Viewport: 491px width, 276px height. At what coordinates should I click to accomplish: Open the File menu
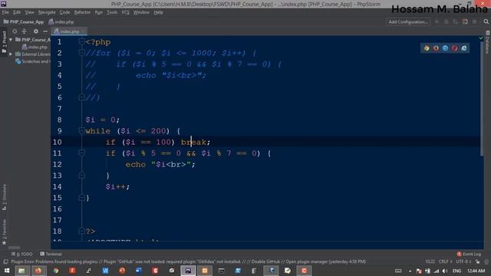5,12
